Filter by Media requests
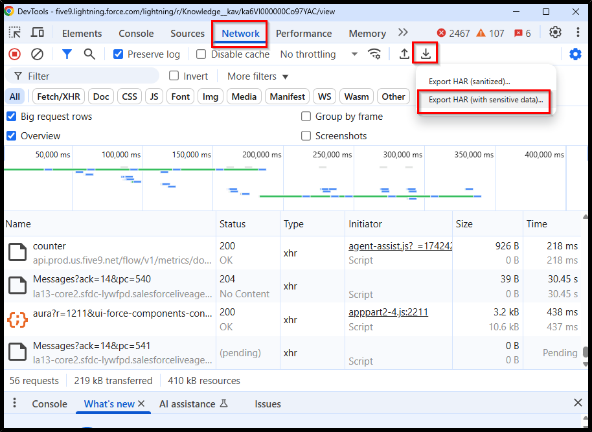The image size is (592, 432). (244, 97)
